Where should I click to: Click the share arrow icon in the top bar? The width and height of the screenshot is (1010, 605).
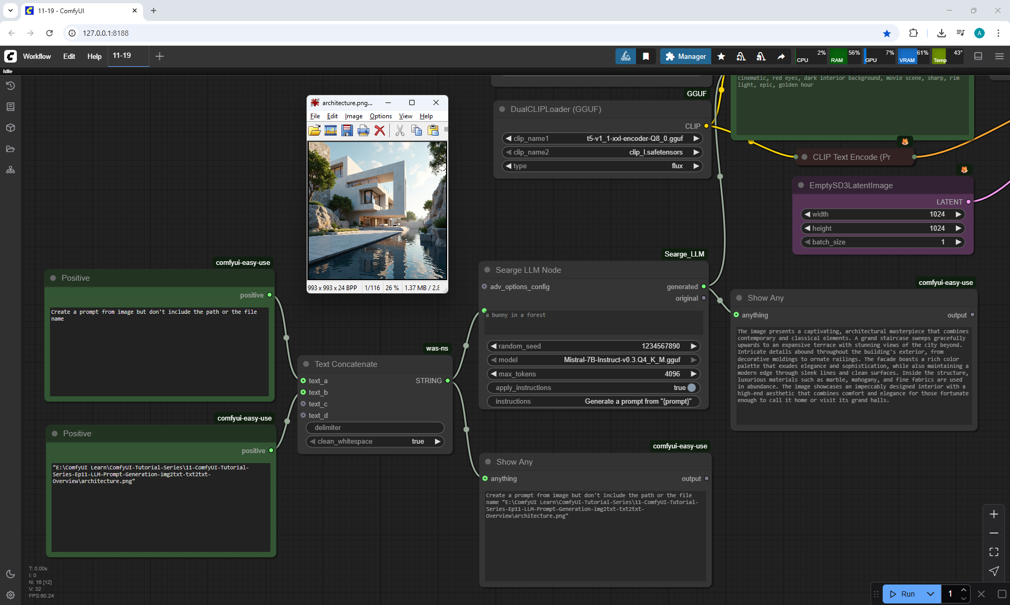(x=781, y=56)
